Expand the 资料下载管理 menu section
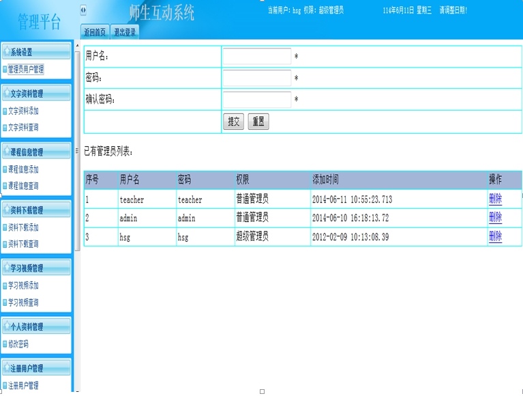Image resolution: width=523 pixels, height=396 pixels. 36,210
